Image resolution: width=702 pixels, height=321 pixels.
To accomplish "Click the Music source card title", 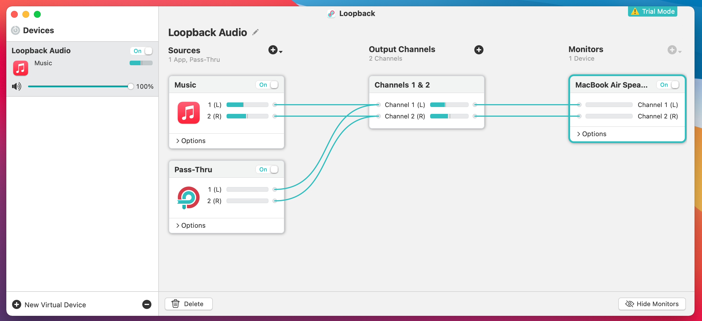I will pos(185,85).
